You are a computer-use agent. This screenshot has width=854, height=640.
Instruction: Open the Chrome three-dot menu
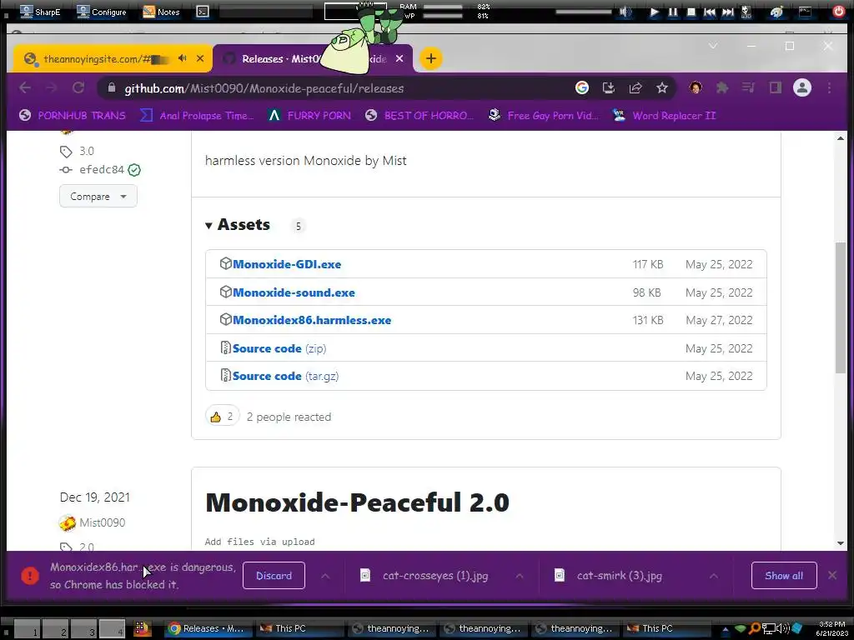click(829, 87)
